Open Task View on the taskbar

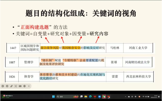[x=82, y=97]
